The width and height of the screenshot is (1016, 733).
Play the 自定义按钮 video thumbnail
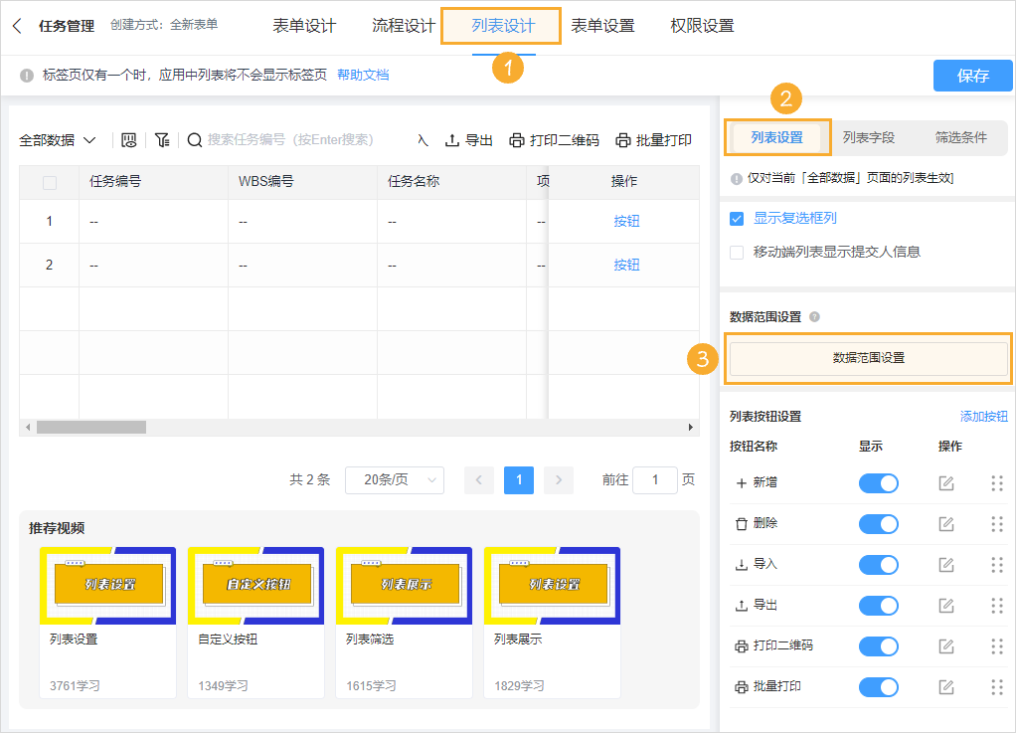coord(255,586)
